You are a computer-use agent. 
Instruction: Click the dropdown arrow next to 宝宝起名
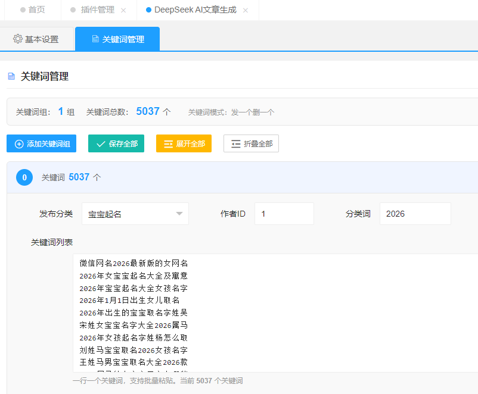(x=179, y=214)
